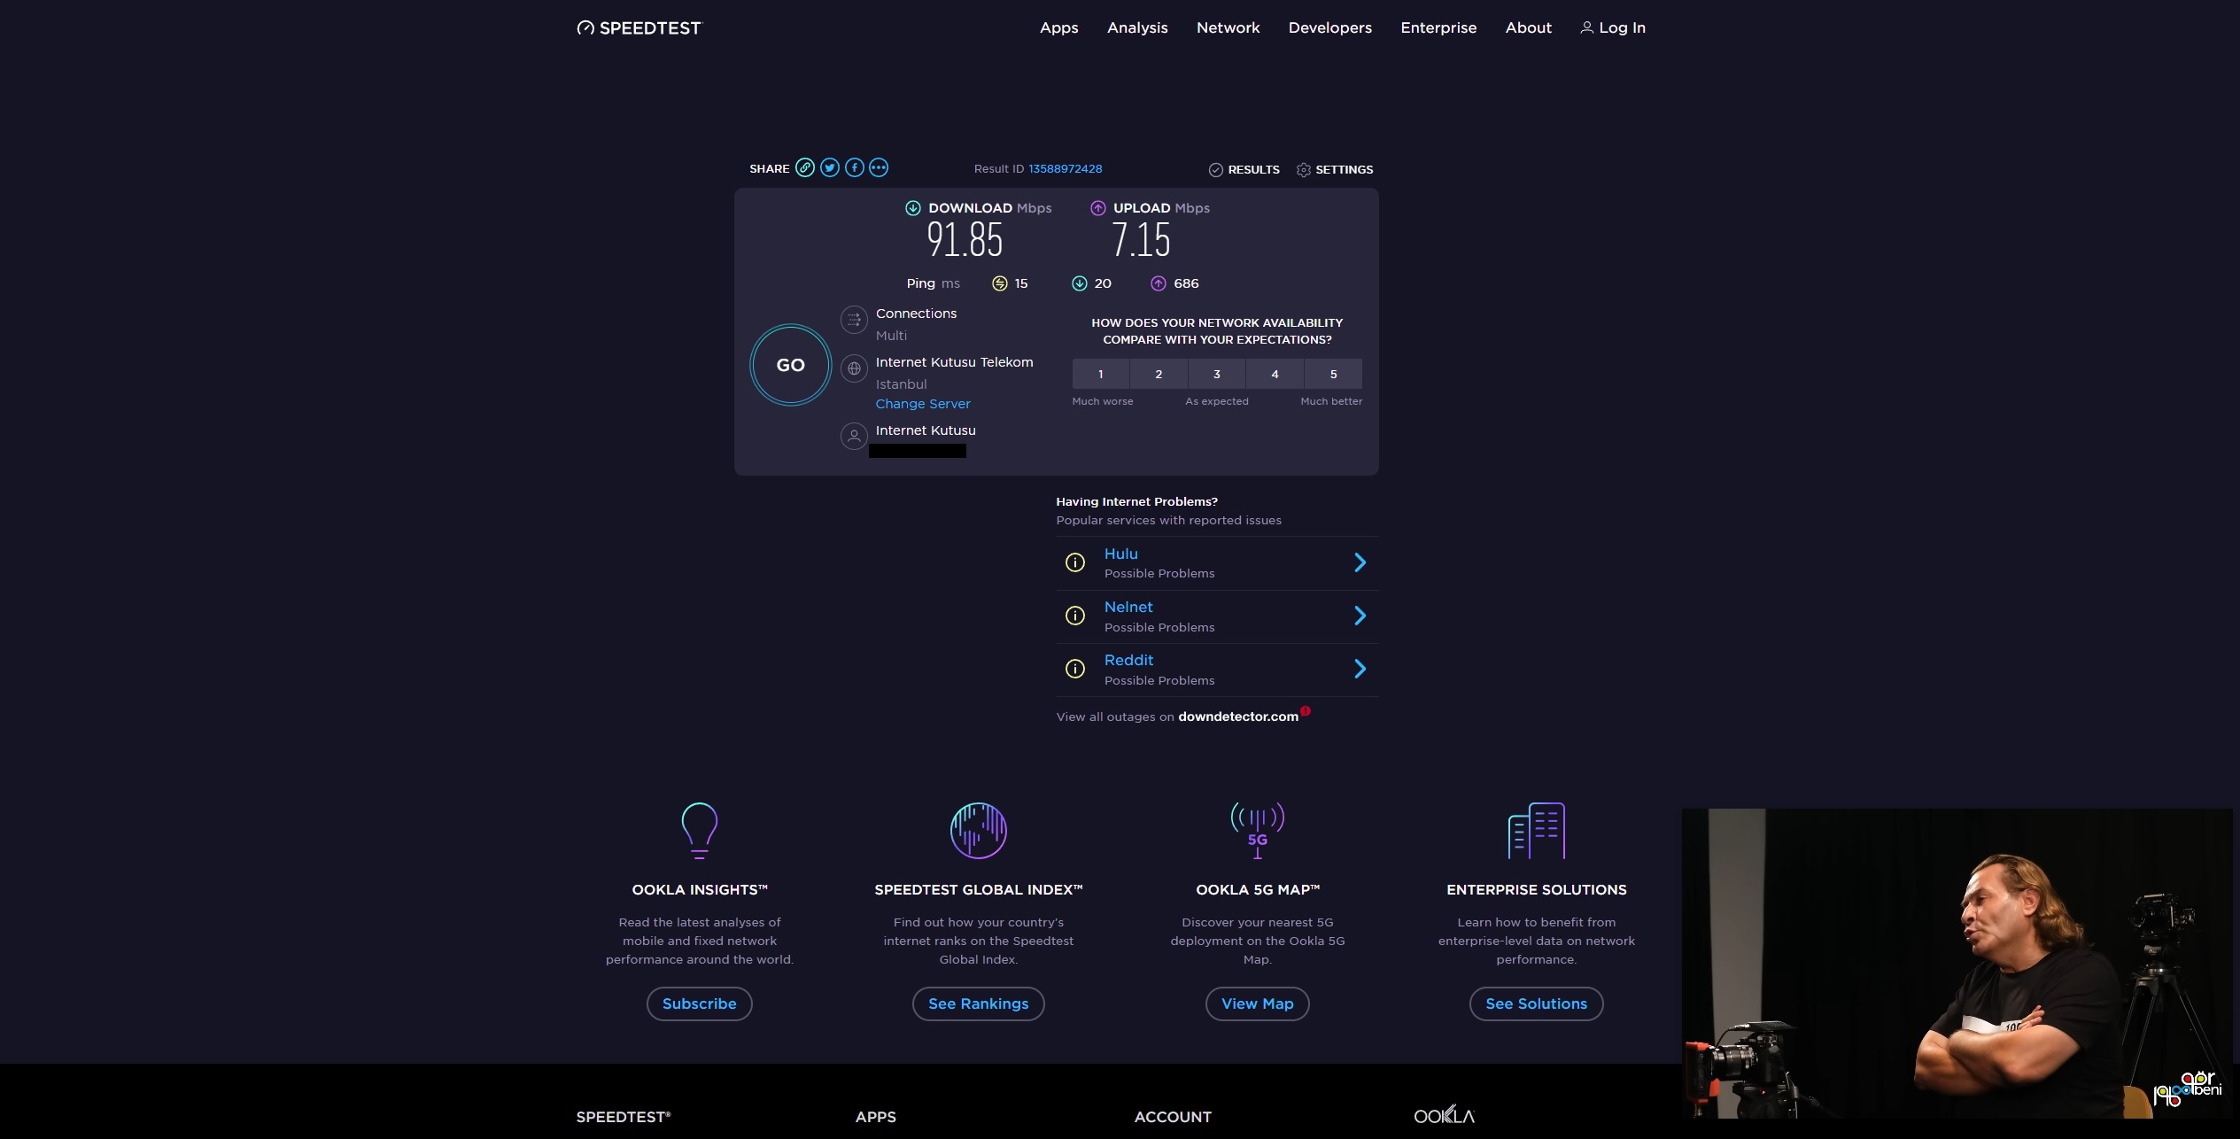
Task: Click the Ookla Insights lightbulb icon
Action: tap(699, 831)
